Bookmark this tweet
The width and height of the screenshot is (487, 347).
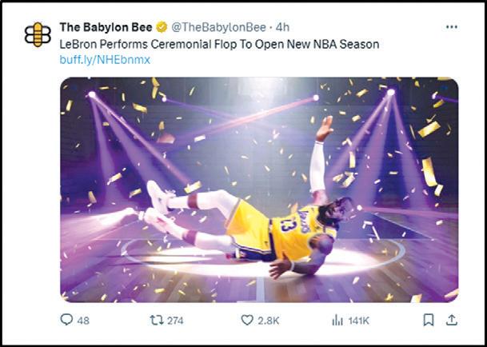coord(429,320)
